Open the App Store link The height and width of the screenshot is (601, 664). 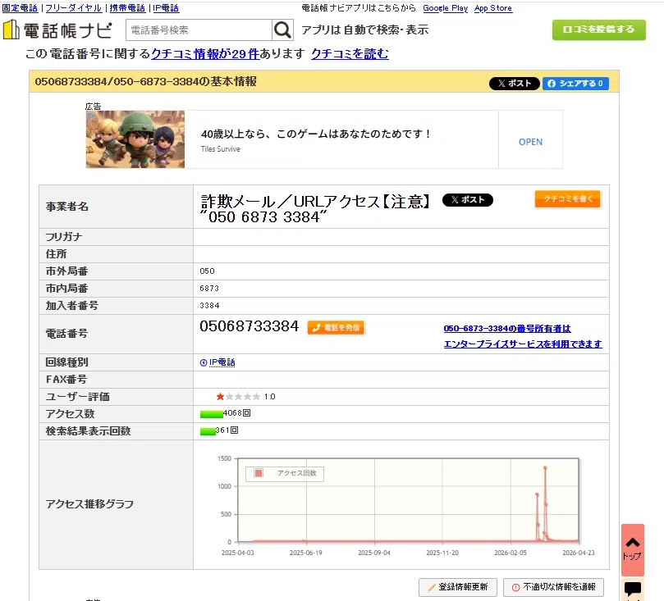pyautogui.click(x=493, y=8)
